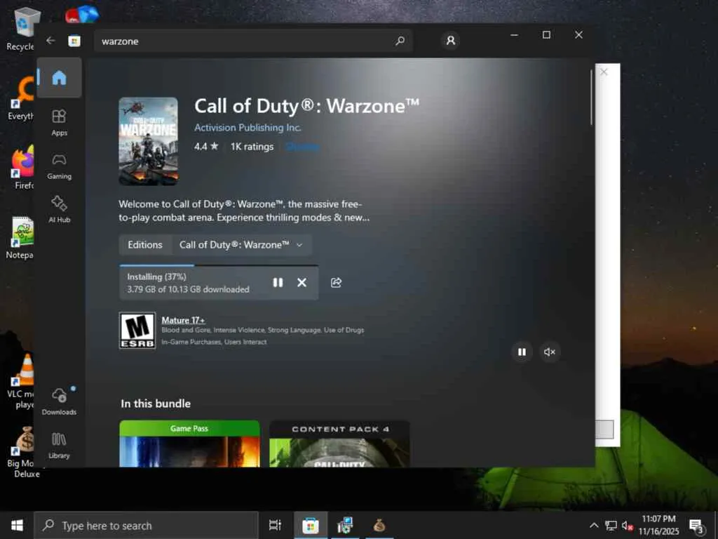Viewport: 718px width, 539px height.
Task: Open the AI Hub section
Action: click(x=59, y=209)
